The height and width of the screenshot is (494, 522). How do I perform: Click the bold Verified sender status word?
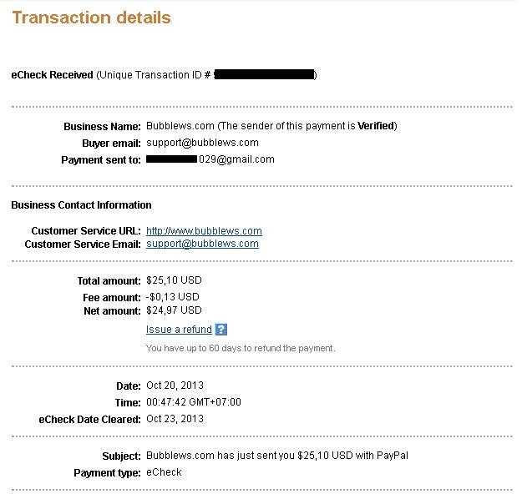click(376, 126)
